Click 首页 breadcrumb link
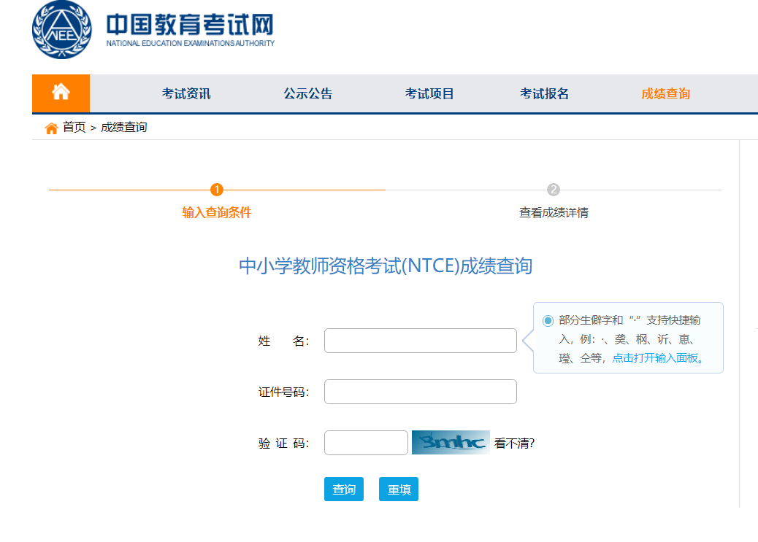 tap(74, 128)
